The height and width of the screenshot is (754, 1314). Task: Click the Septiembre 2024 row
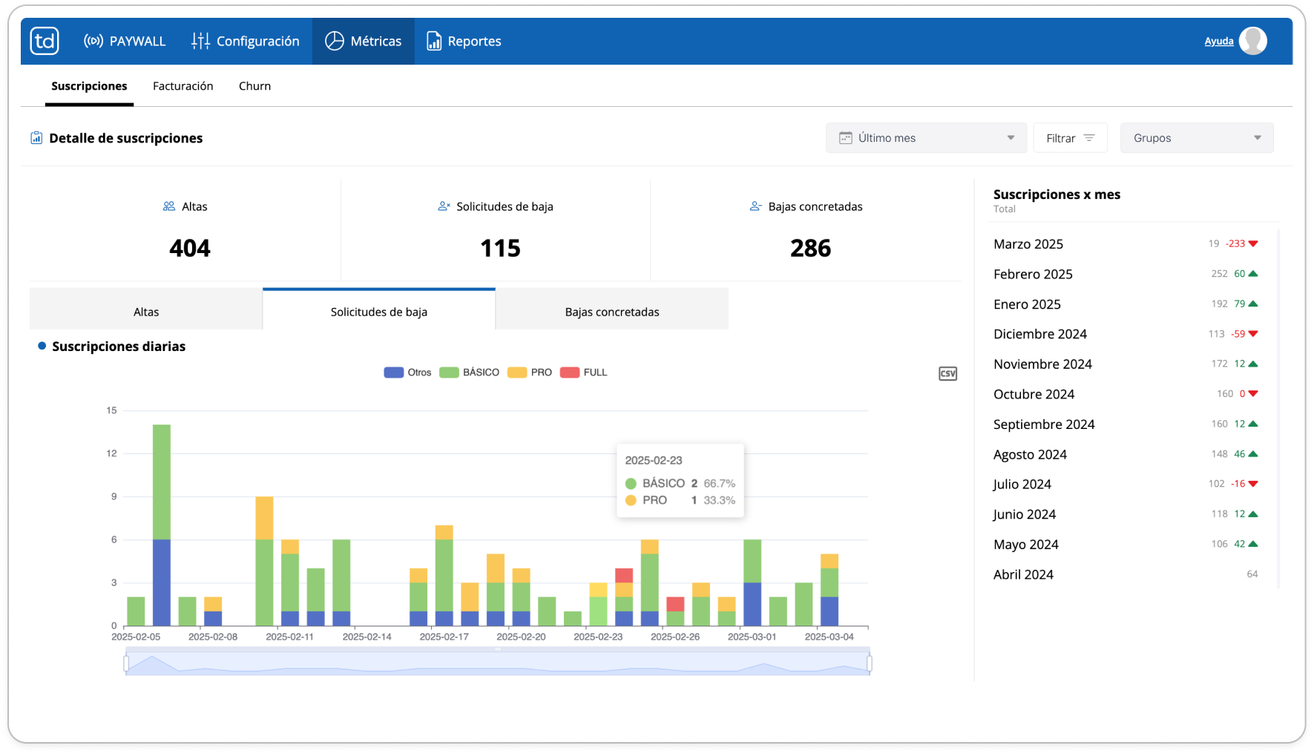click(x=1126, y=424)
